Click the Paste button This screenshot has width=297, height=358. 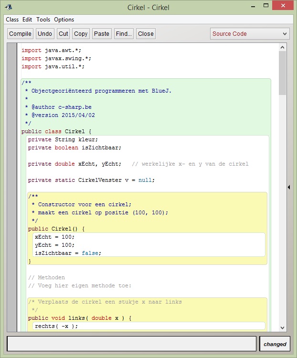(102, 34)
